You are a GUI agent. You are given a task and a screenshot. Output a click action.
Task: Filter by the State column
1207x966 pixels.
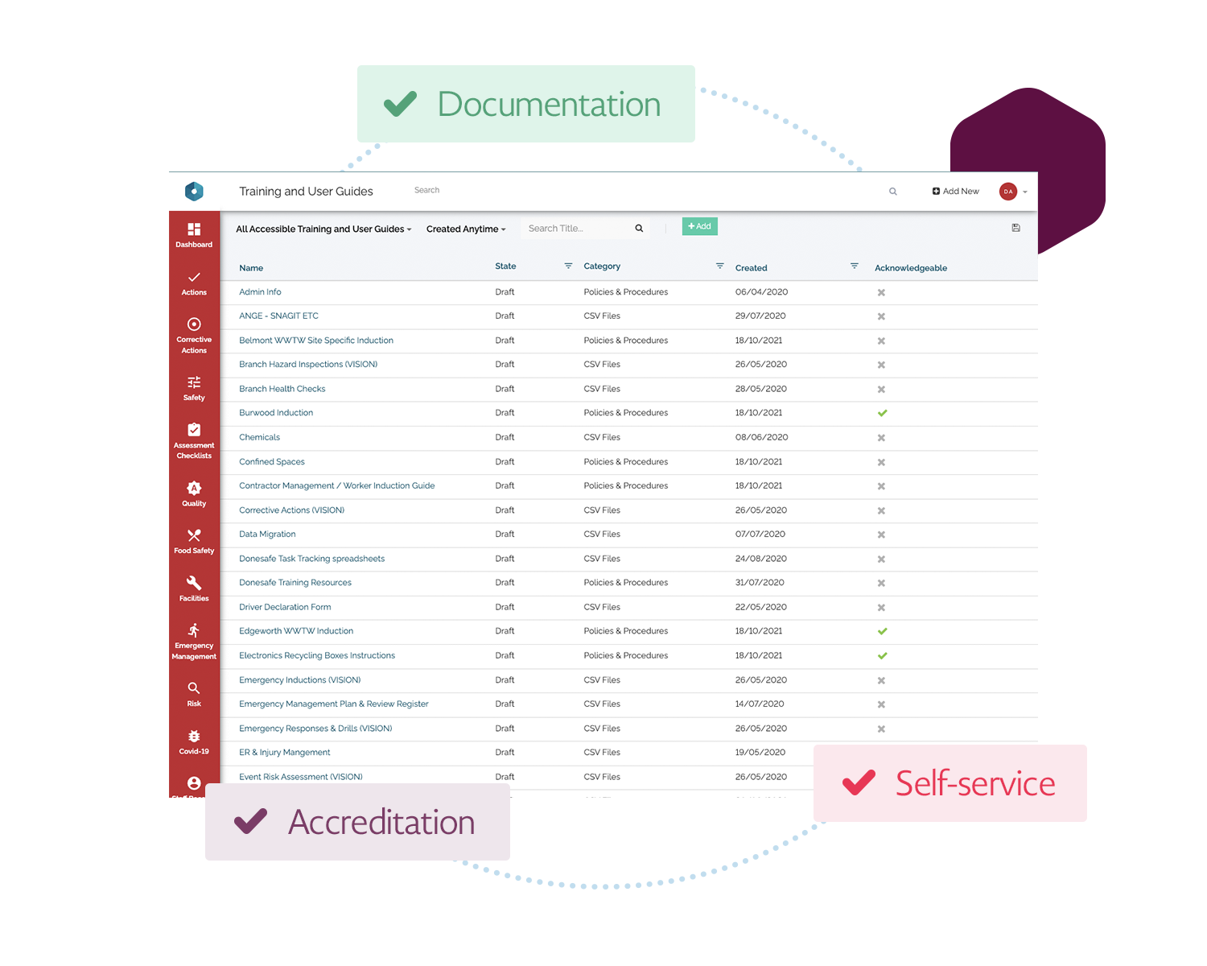(568, 266)
